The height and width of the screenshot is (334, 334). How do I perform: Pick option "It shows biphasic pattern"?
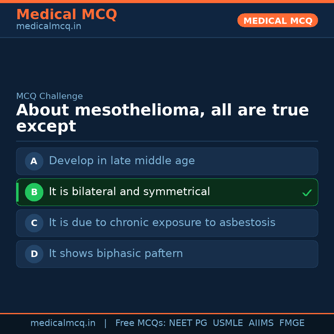pos(116,254)
